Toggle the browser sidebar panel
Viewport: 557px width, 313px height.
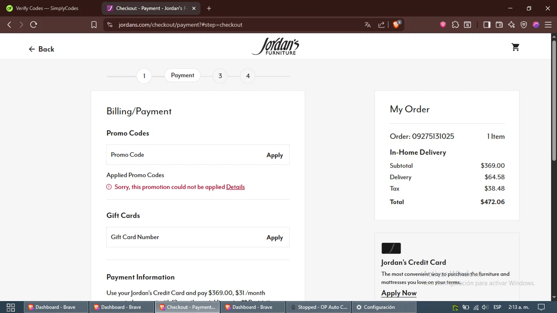487,25
